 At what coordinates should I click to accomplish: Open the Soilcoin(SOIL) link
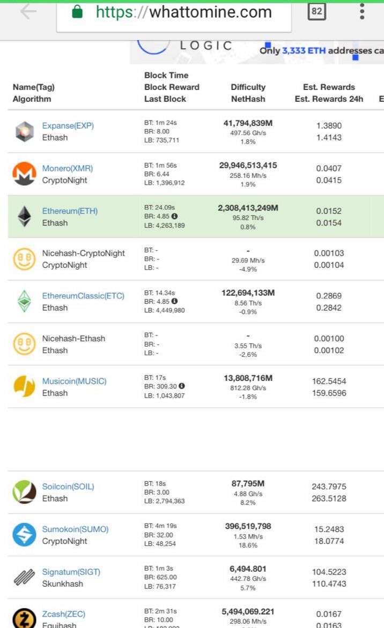click(x=68, y=487)
